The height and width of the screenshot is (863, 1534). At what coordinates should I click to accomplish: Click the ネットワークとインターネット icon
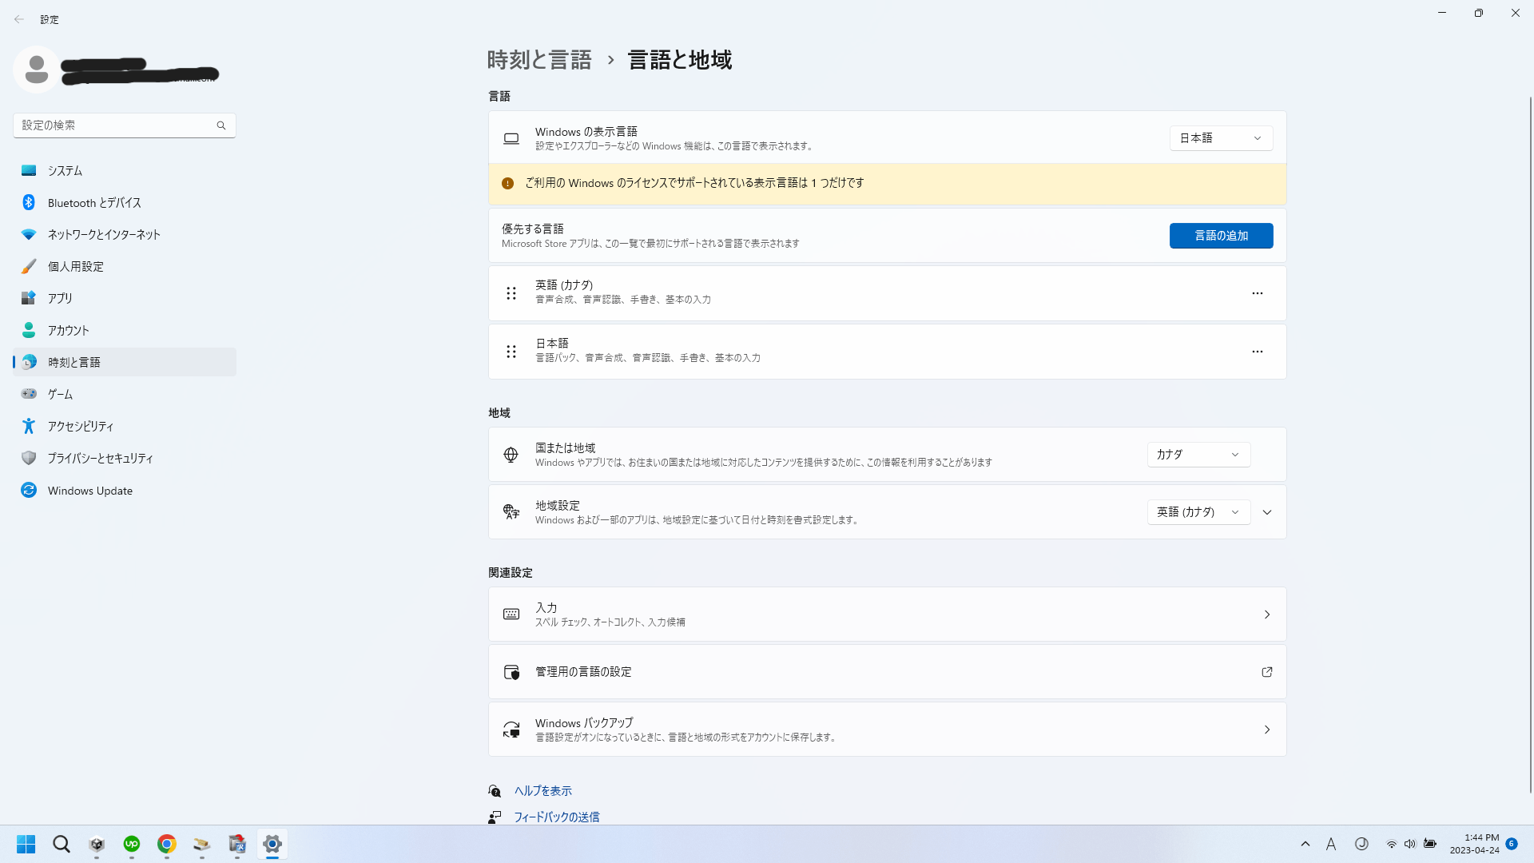tap(29, 234)
